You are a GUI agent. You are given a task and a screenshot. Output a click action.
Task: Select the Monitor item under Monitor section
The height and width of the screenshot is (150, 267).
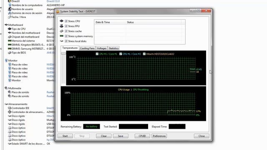coord(16,80)
